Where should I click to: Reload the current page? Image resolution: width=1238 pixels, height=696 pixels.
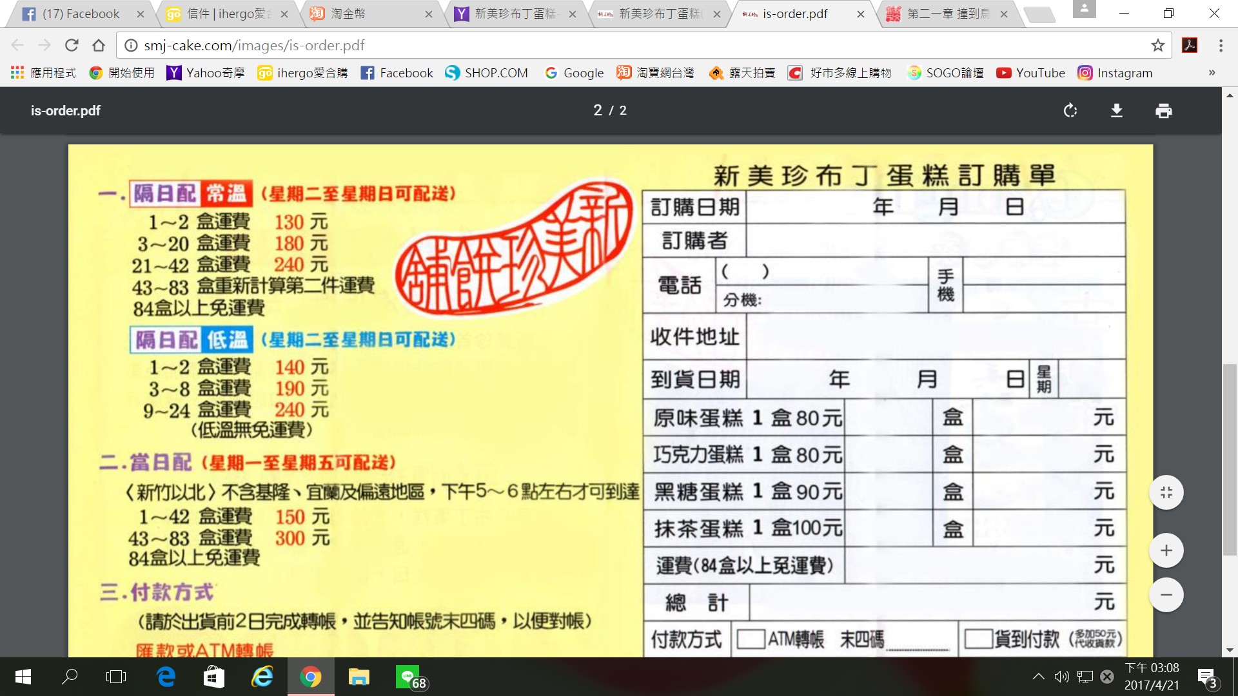click(x=72, y=45)
